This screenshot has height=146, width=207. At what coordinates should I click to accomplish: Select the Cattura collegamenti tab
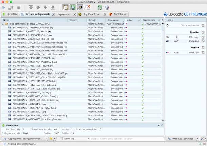coord(36,14)
